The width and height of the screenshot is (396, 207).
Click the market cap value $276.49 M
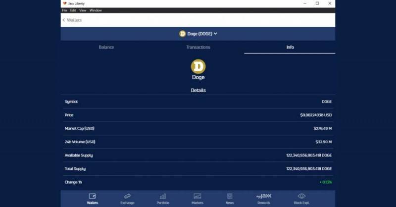[323, 128]
